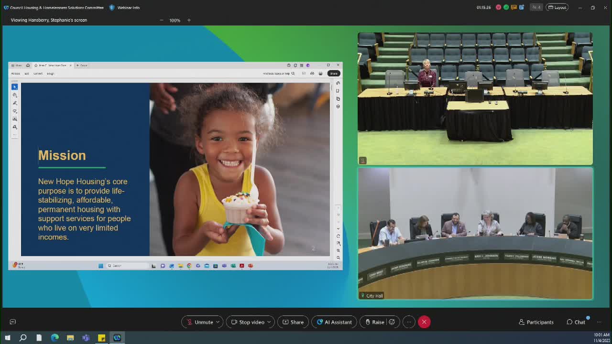Image resolution: width=612 pixels, height=344 pixels.
Task: Open the AI Assistant
Action: pos(334,322)
